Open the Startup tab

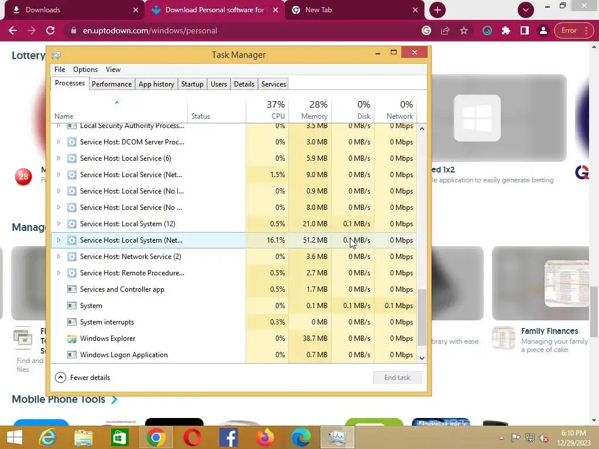192,84
